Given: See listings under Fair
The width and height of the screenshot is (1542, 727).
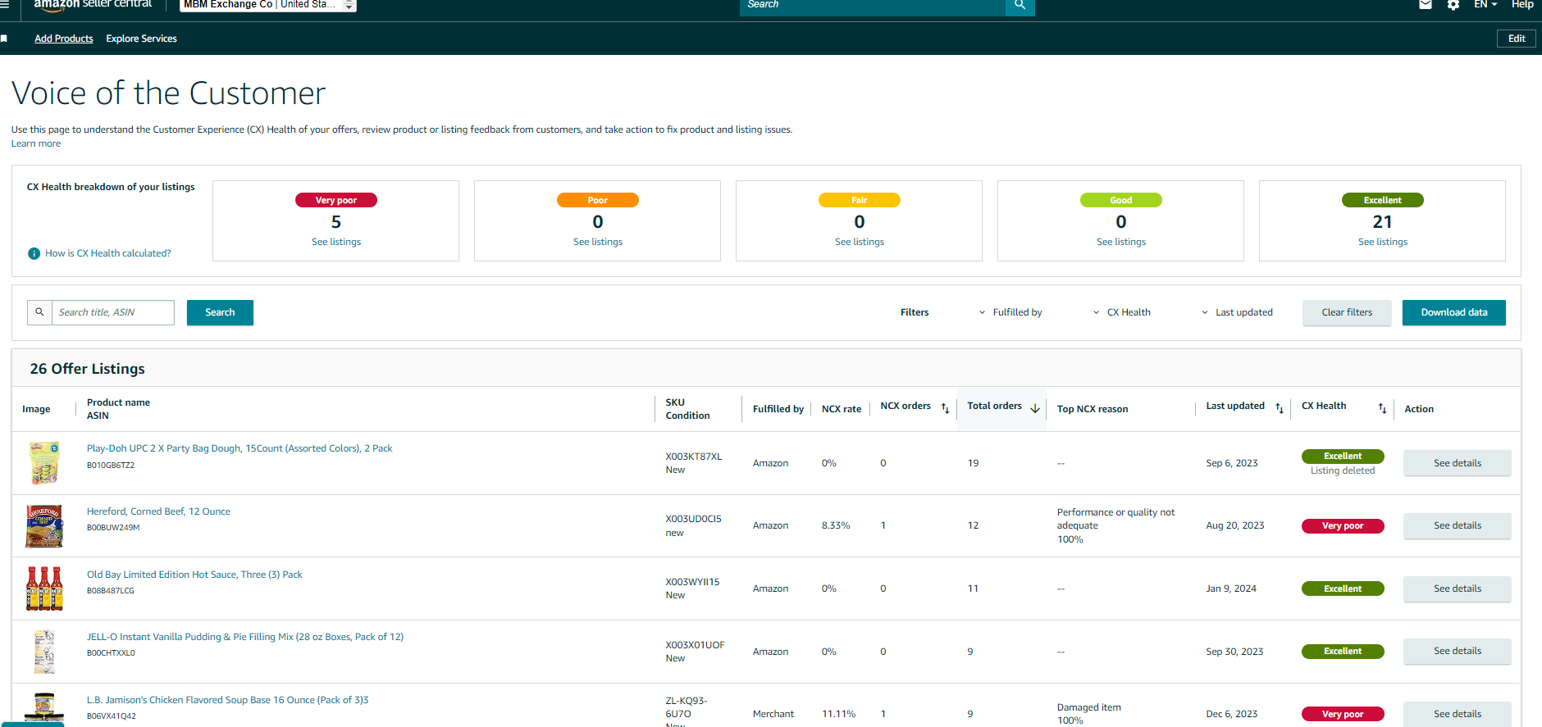Looking at the screenshot, I should tap(860, 242).
